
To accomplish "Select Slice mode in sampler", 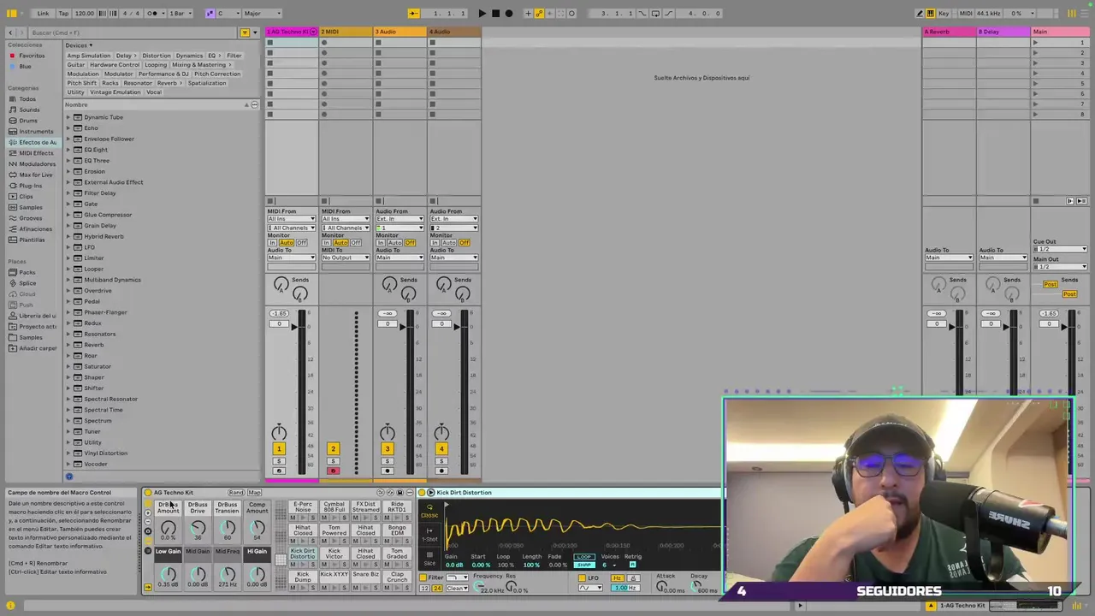I will 429,559.
